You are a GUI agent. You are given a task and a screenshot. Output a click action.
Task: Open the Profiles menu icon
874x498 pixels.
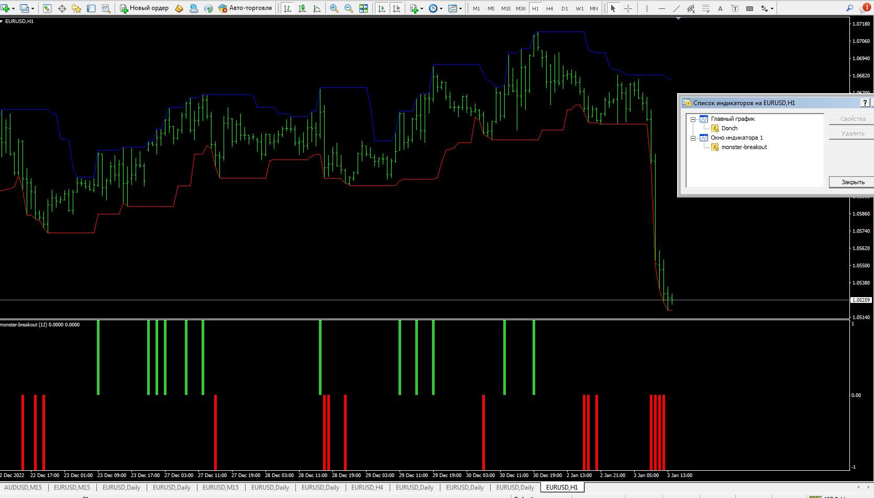coord(24,8)
